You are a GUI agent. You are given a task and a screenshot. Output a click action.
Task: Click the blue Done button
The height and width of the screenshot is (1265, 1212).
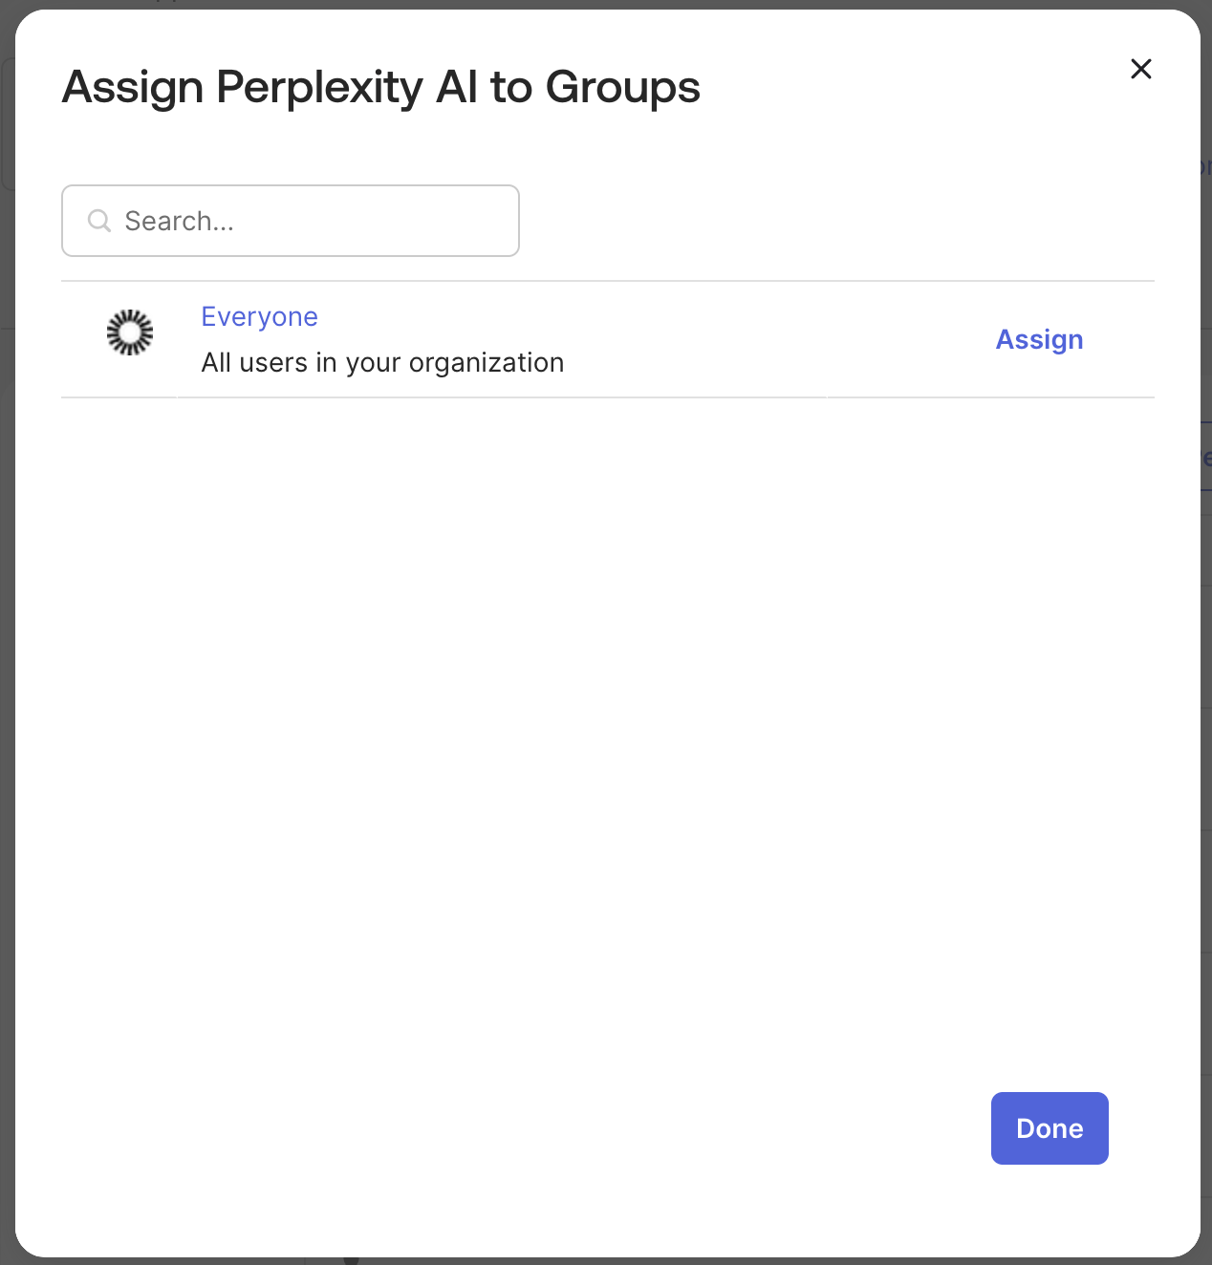tap(1050, 1128)
